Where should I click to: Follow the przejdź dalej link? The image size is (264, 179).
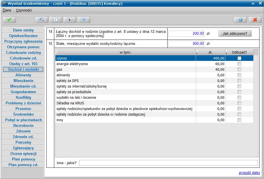[x=249, y=173]
